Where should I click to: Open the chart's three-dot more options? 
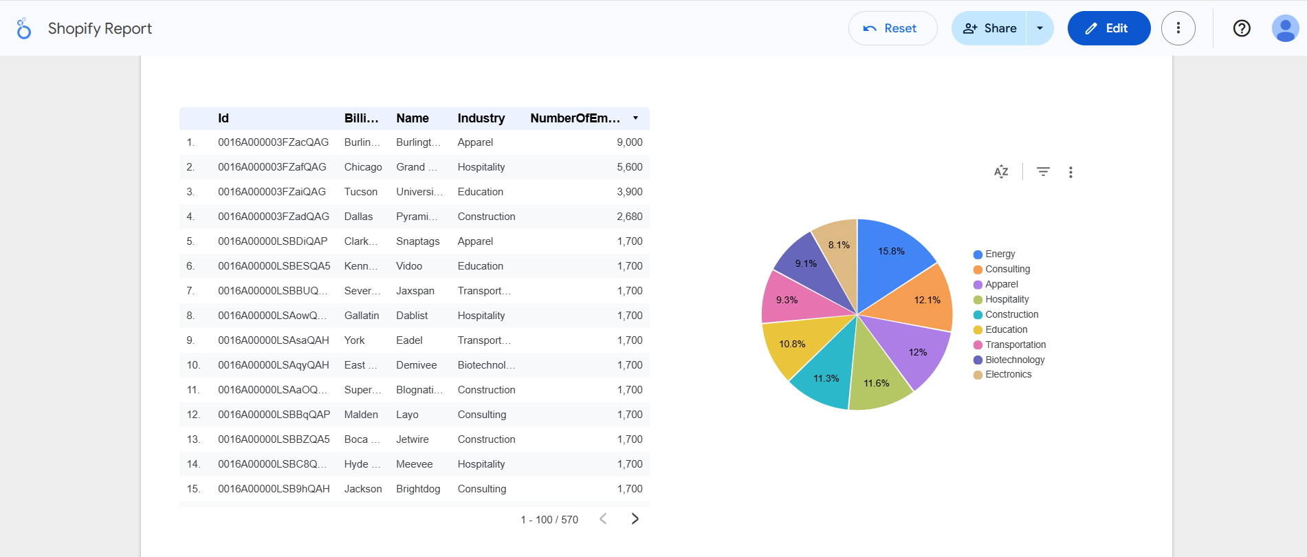[1070, 172]
